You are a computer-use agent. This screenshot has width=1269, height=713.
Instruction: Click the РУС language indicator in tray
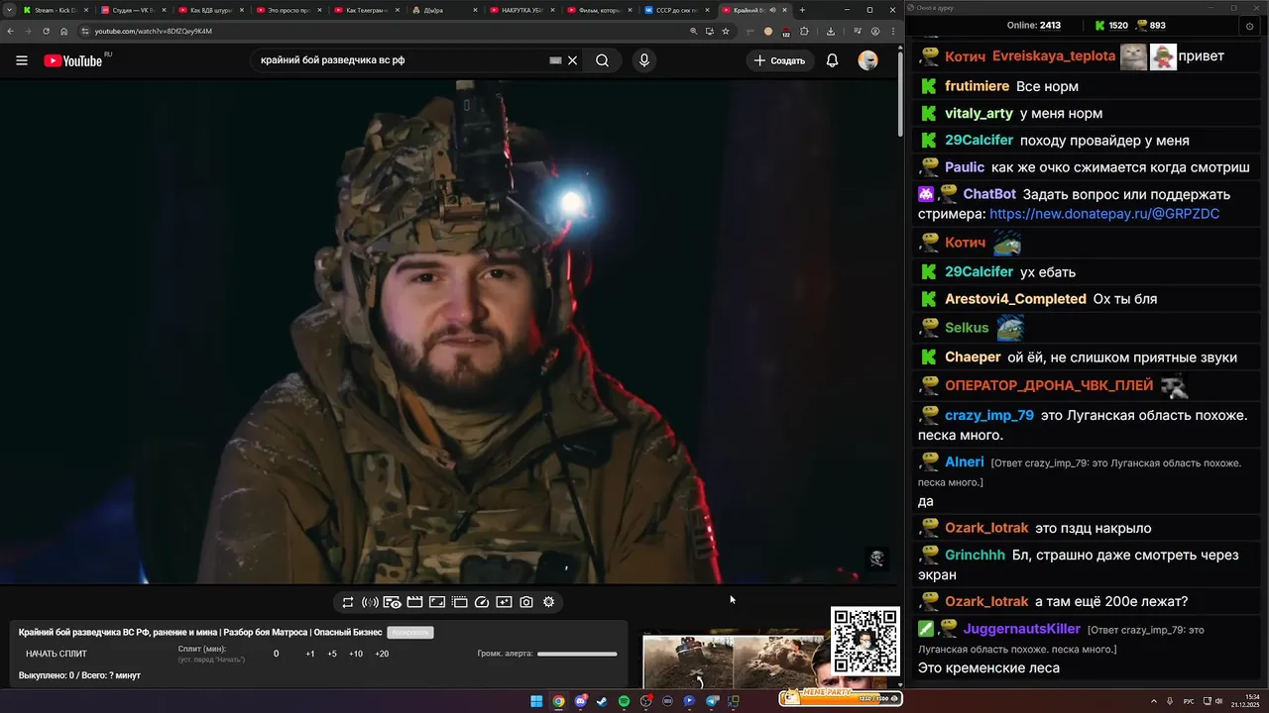tap(1189, 701)
